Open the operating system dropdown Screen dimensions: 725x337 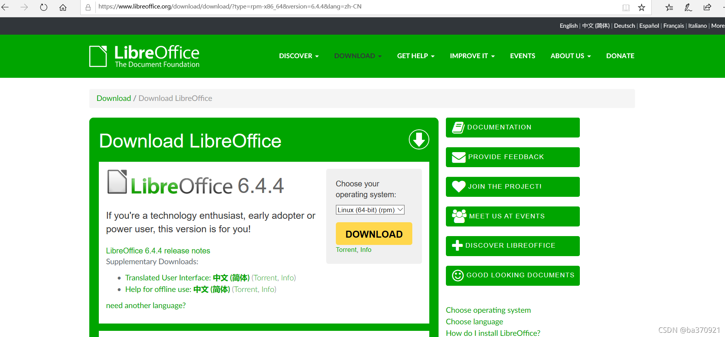click(370, 210)
